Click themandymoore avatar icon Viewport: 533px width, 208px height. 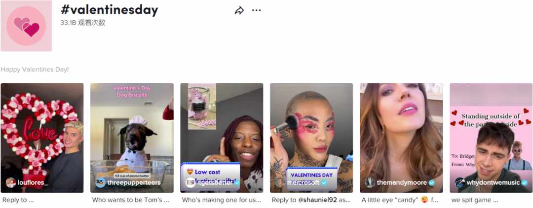coord(370,182)
